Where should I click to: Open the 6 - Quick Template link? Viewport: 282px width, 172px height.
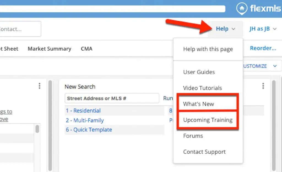[x=89, y=130]
